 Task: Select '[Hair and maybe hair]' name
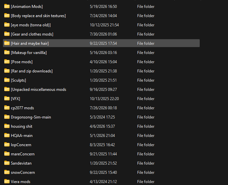(x=30, y=43)
